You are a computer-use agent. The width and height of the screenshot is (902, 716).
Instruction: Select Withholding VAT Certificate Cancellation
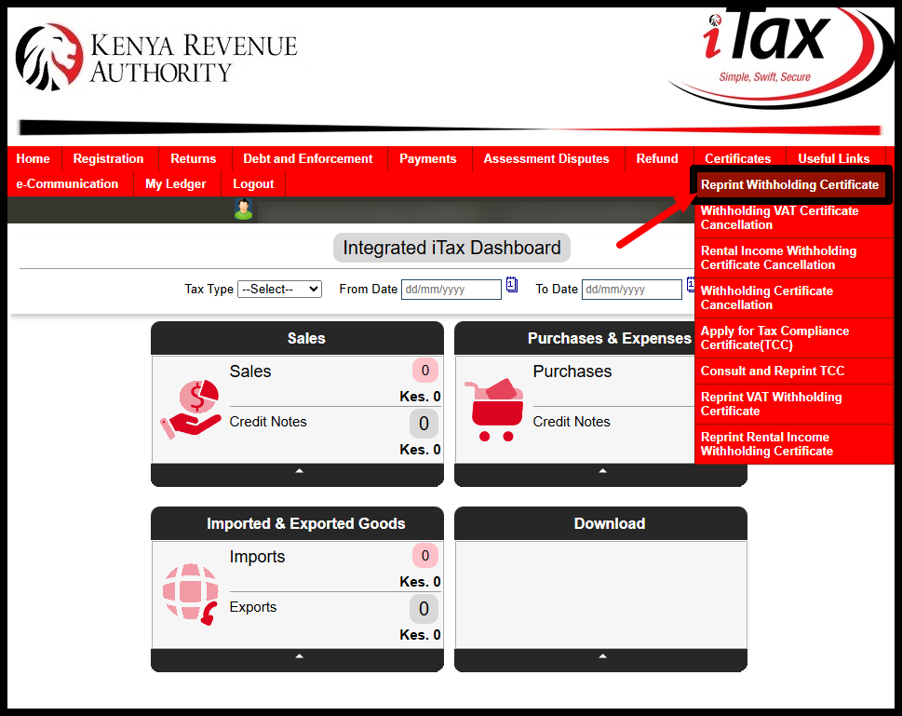click(x=793, y=218)
